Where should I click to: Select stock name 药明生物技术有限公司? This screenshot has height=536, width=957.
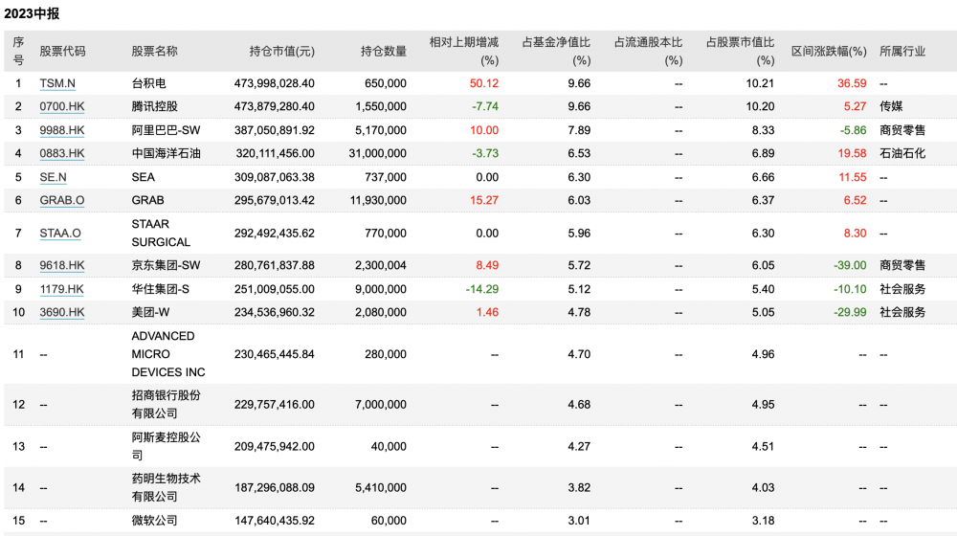click(166, 488)
